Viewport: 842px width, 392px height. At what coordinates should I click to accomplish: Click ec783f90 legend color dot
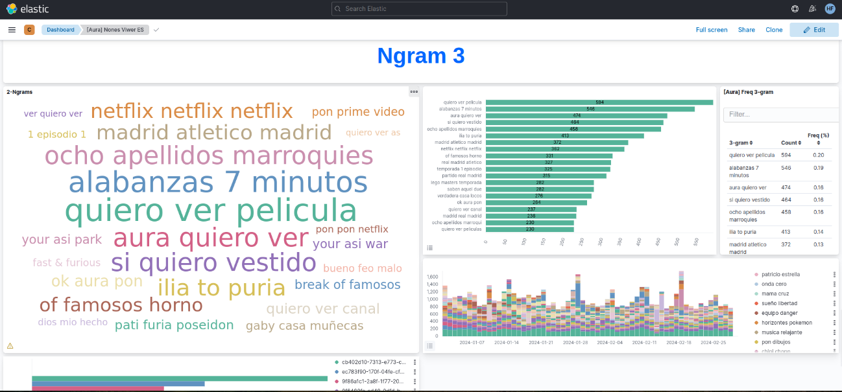[x=336, y=371]
